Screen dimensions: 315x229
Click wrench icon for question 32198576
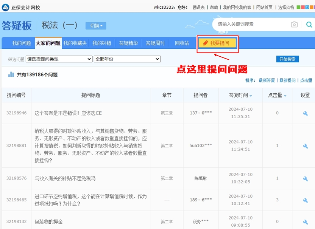305,178
